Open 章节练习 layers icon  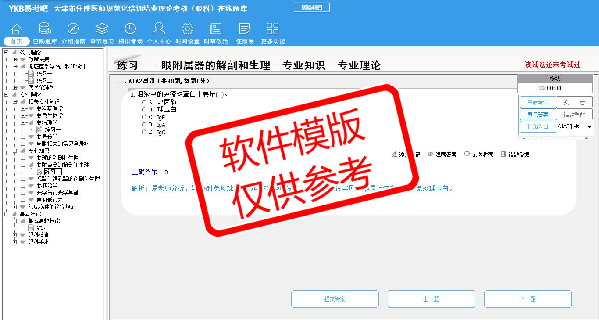(x=102, y=30)
